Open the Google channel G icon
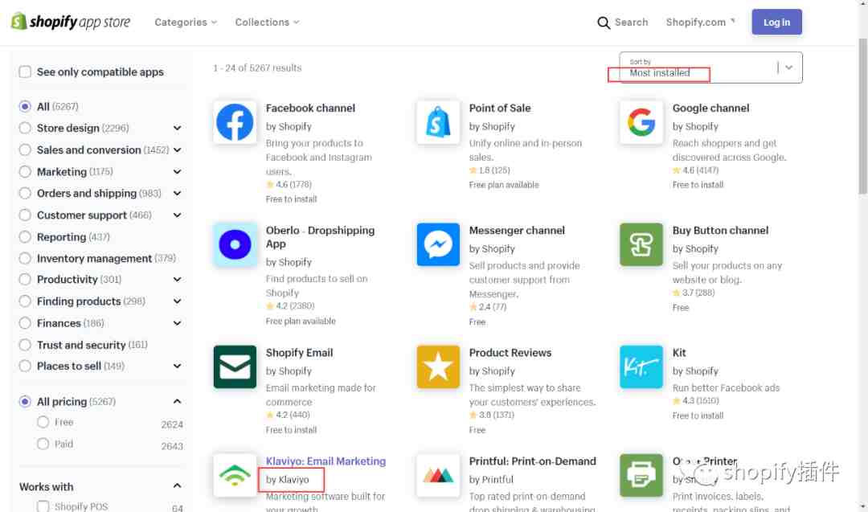Screen dimensions: 868x512 pyautogui.click(x=641, y=122)
